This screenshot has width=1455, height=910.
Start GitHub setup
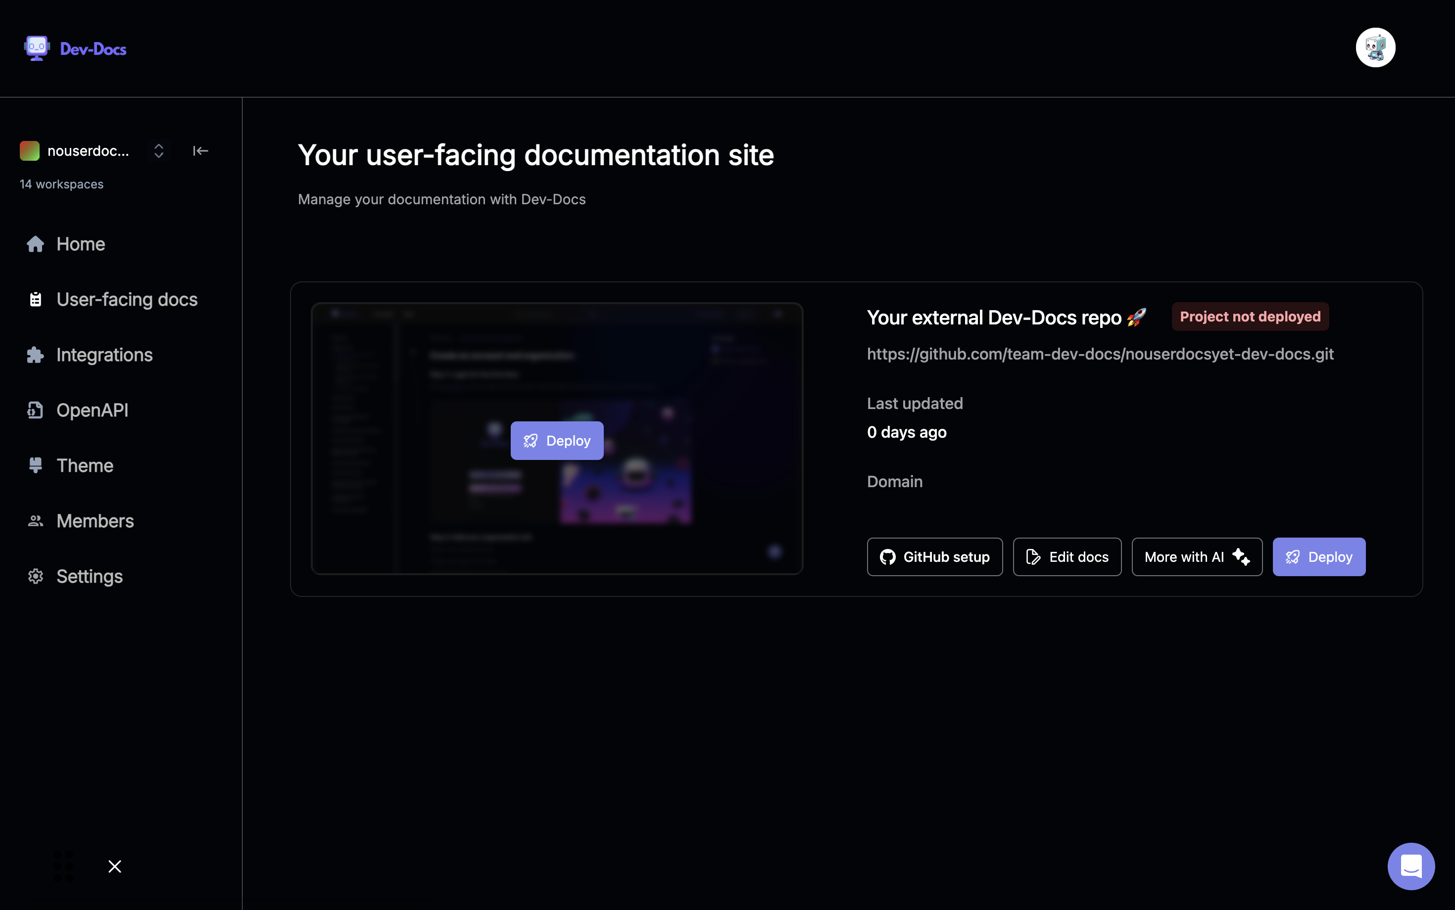[934, 557]
